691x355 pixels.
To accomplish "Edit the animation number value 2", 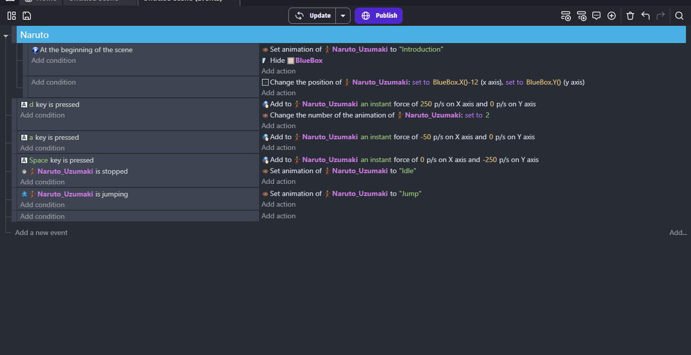I will (x=488, y=115).
